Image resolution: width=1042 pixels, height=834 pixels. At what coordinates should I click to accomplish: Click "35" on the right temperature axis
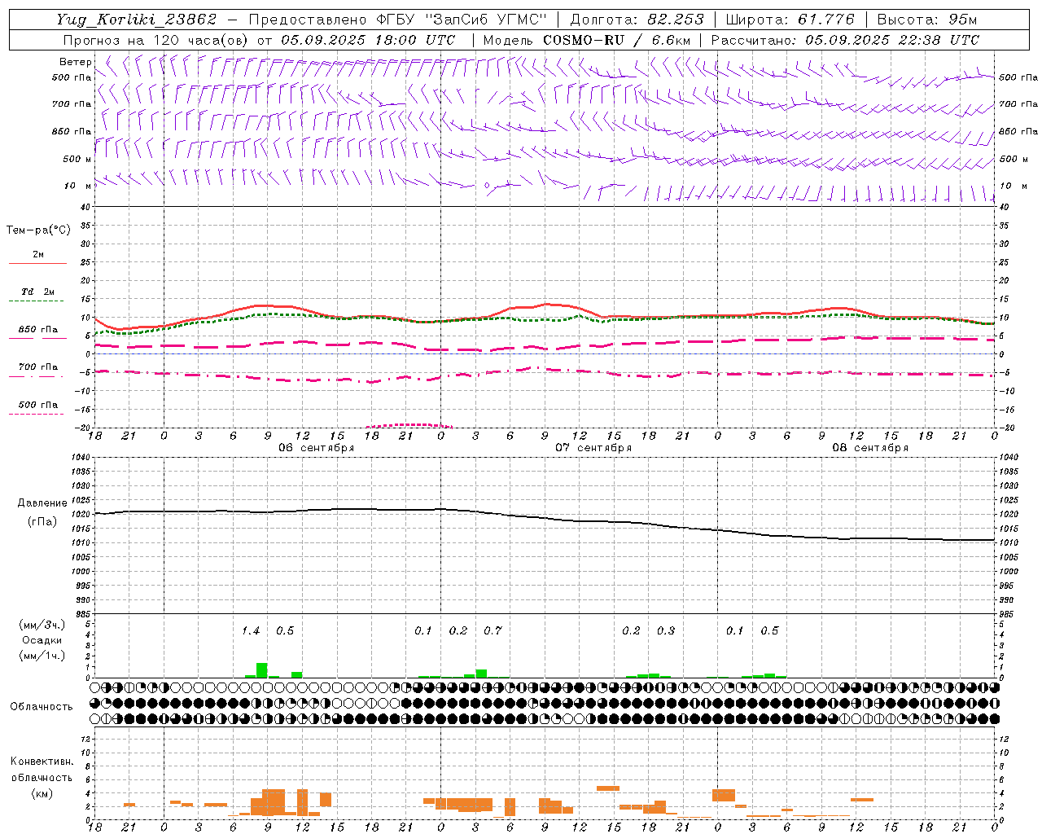(x=1004, y=226)
